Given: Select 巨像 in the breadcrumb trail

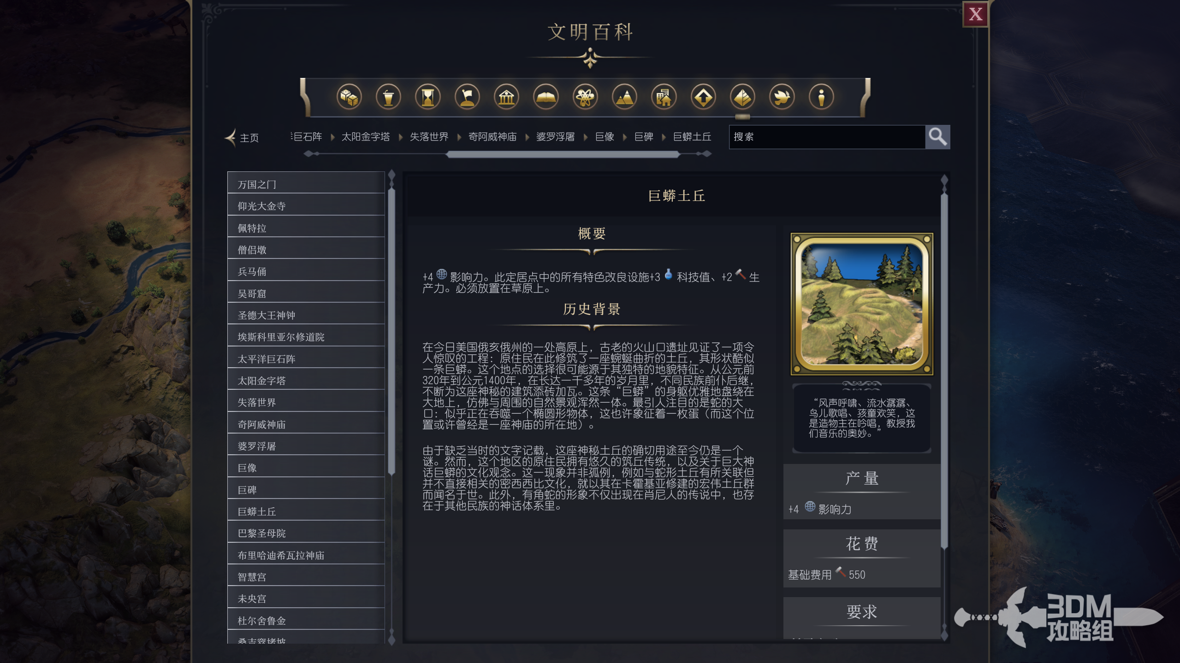Looking at the screenshot, I should (x=605, y=137).
